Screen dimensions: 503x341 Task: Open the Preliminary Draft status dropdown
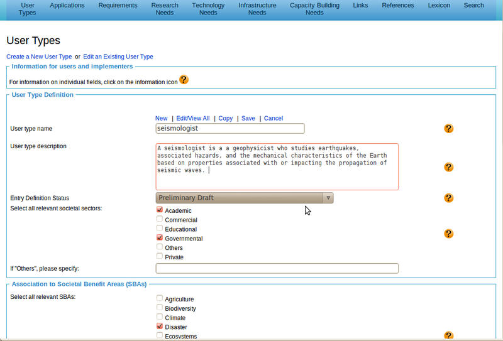(x=245, y=198)
